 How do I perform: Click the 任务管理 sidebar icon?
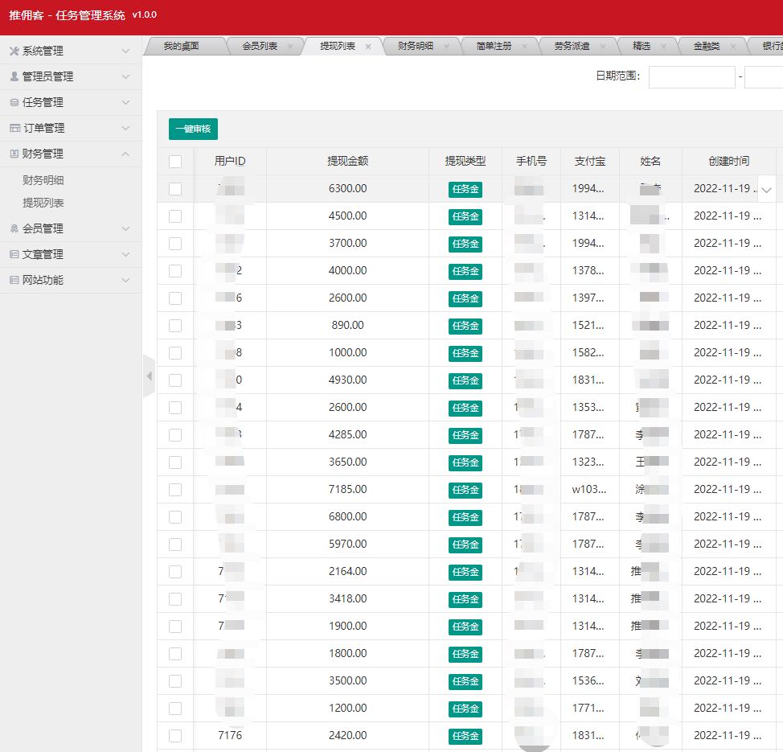click(14, 102)
